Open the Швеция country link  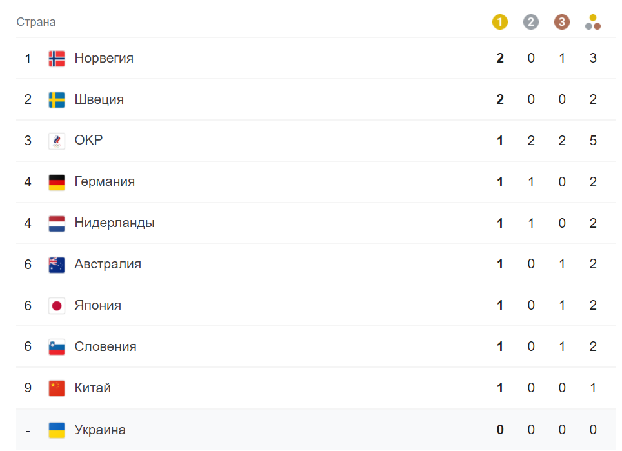pos(99,100)
